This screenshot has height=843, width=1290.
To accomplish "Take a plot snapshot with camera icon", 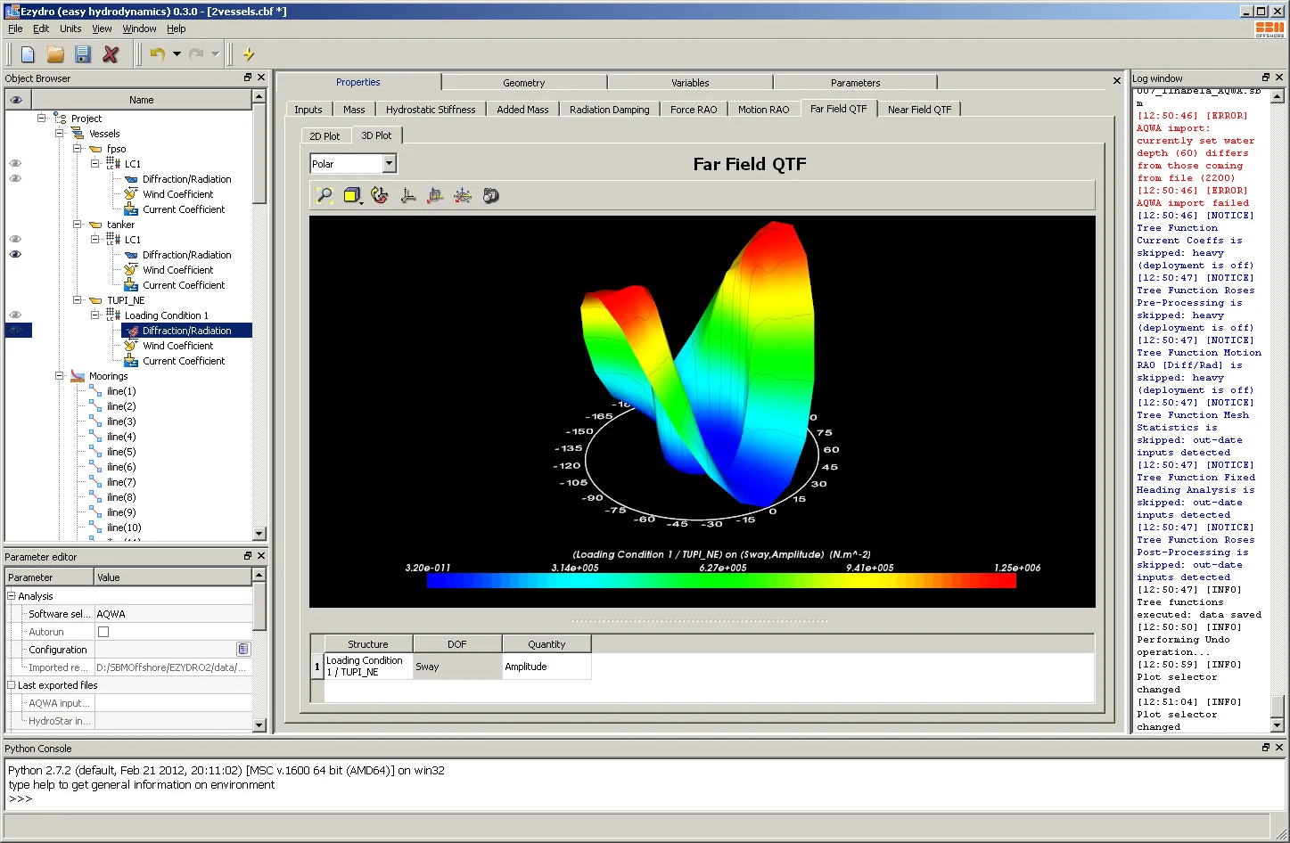I will click(x=490, y=195).
